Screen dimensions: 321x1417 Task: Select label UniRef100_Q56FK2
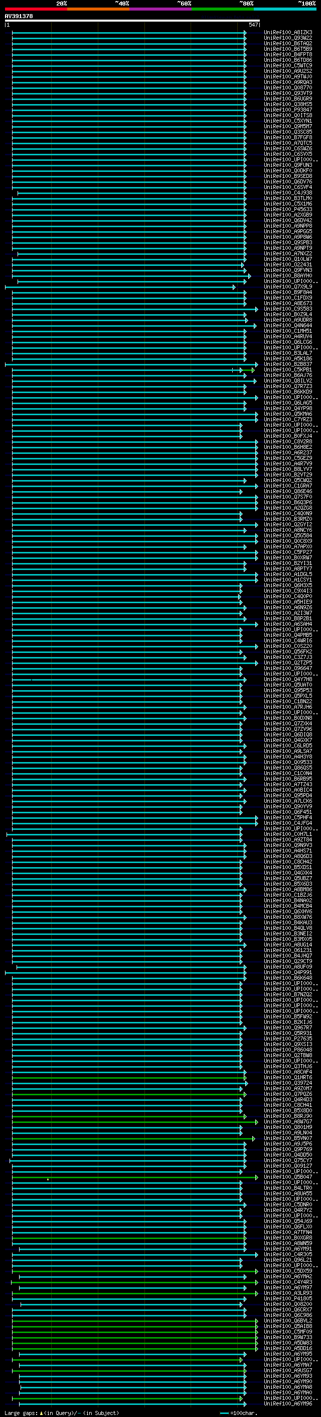point(288,651)
